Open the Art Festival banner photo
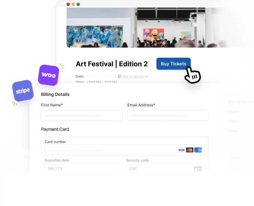Image resolution: width=254 pixels, height=206 pixels. click(x=159, y=27)
